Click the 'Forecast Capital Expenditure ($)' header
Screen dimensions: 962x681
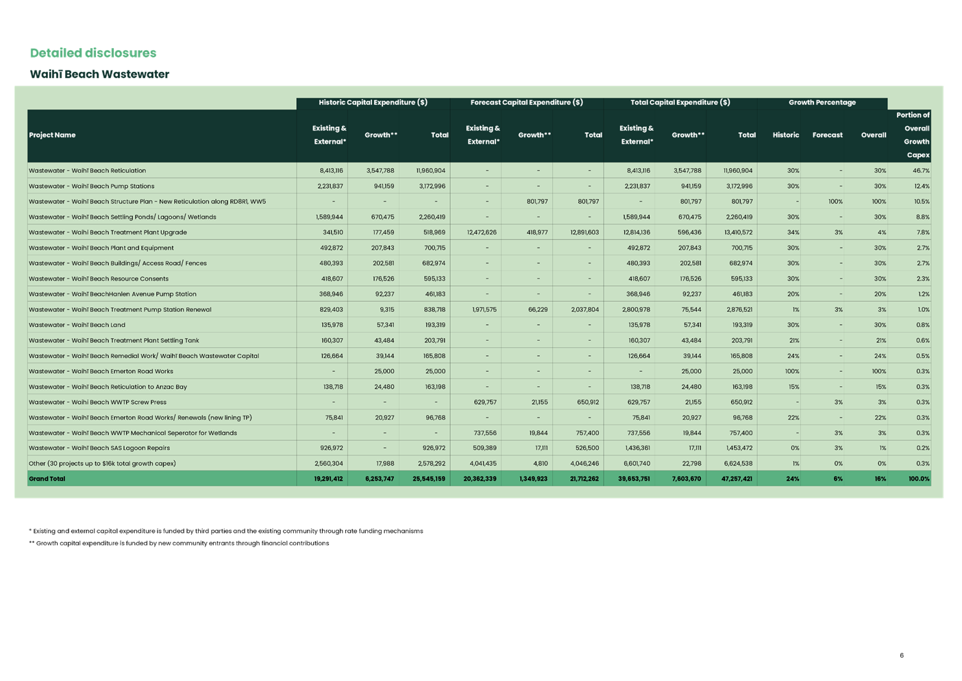tap(527, 102)
